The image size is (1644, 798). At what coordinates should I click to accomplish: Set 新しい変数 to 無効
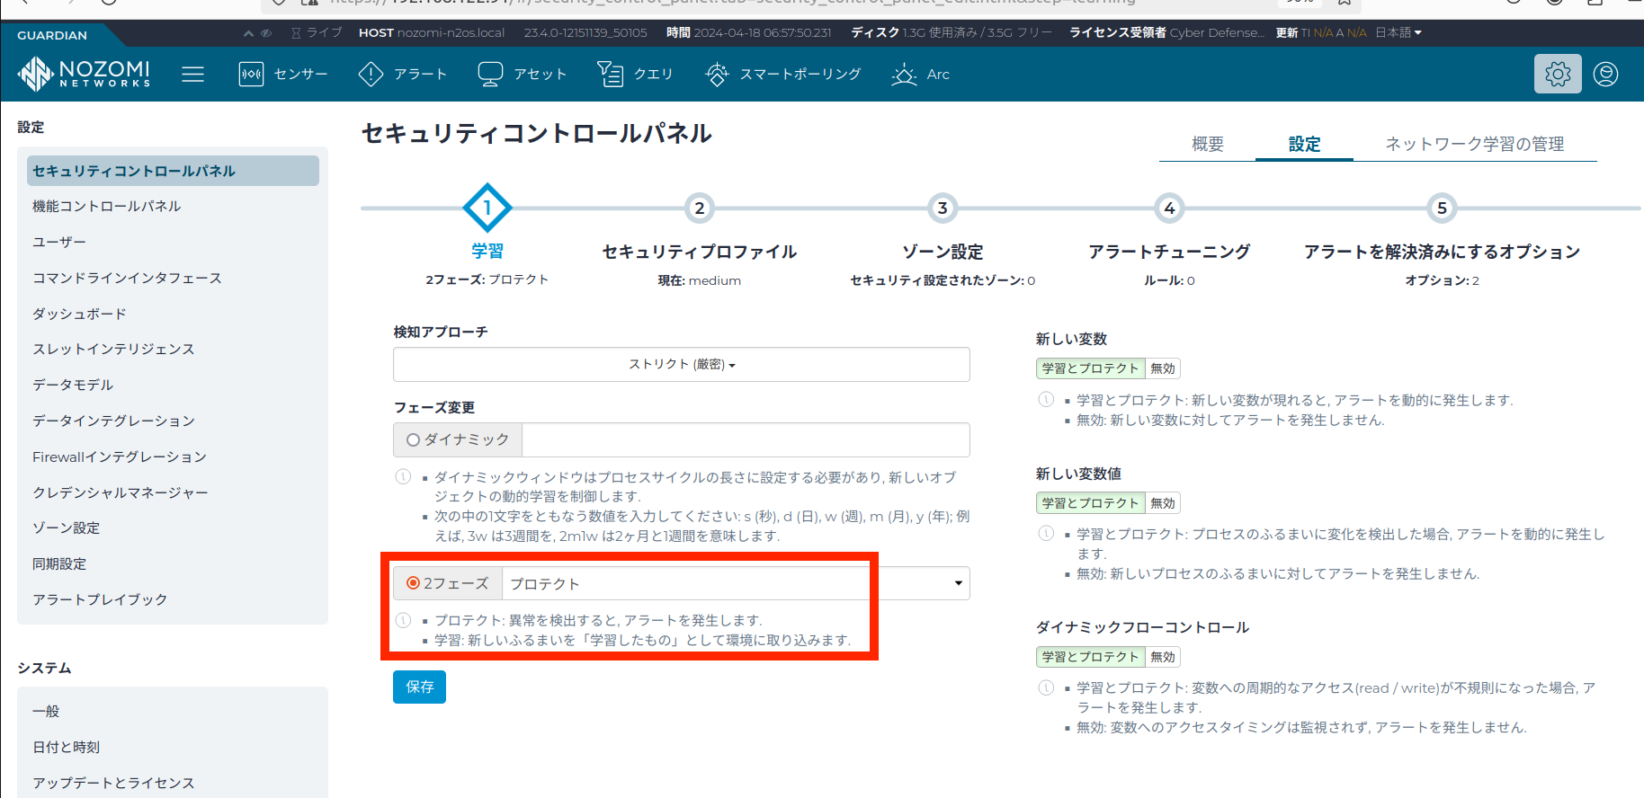coord(1163,368)
